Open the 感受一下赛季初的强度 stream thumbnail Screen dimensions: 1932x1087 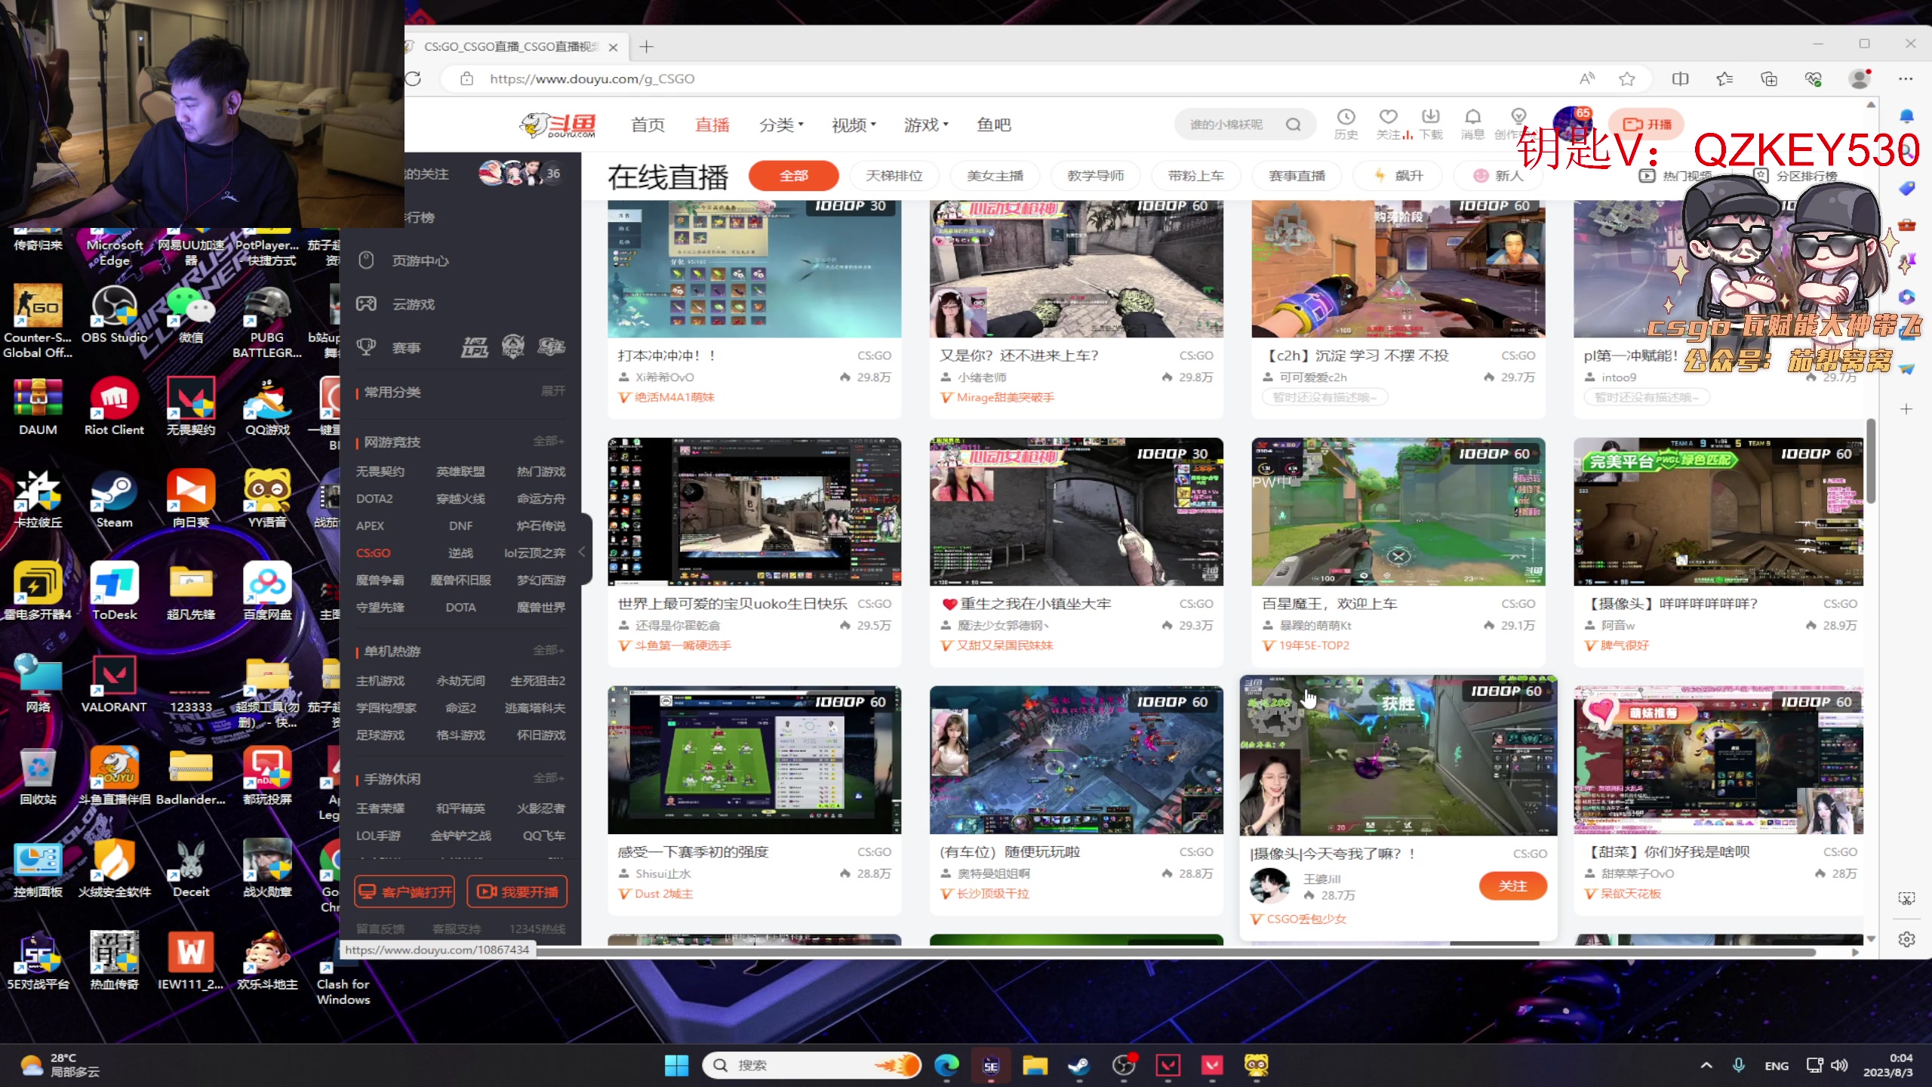point(755,760)
